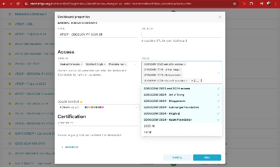The image size is (280, 167).
Task: Toggle star on ATECF - NITI 2022 row
Action: 9,64
